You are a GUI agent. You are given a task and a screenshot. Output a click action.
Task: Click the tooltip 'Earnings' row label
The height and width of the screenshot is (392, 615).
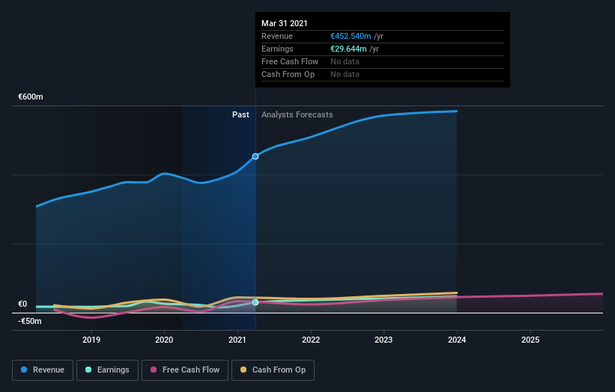click(x=277, y=49)
